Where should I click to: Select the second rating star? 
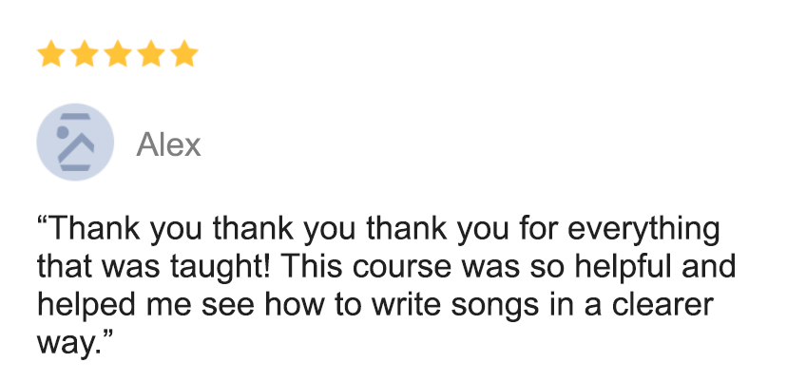(85, 54)
